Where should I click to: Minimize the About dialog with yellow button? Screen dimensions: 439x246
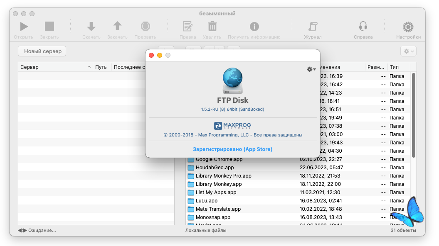click(160, 55)
